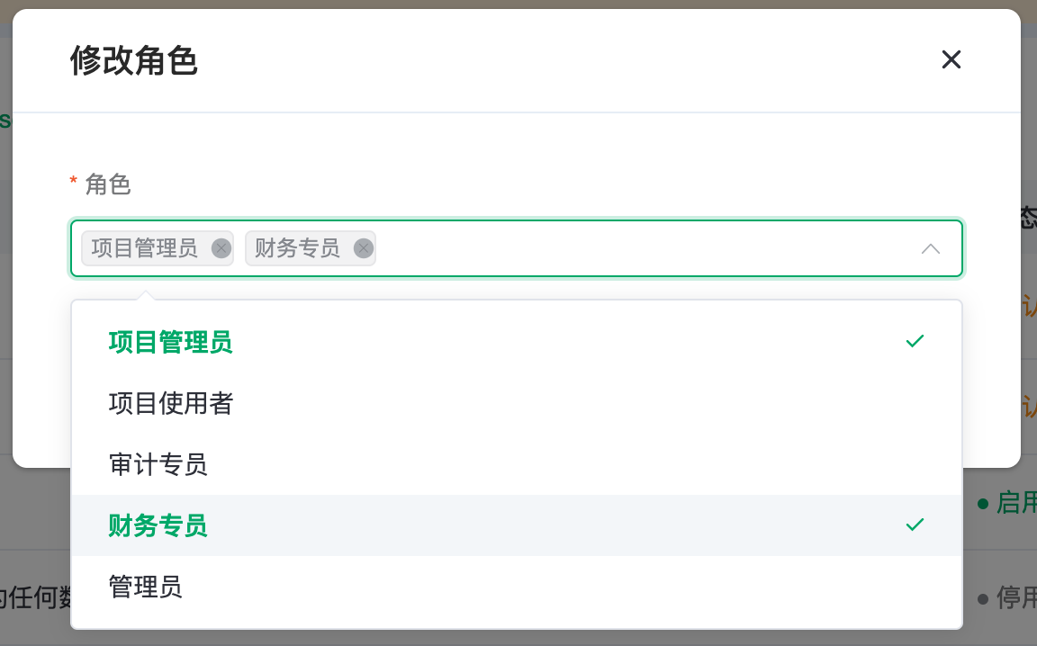
Task: Click the checkmark beside 财务专员 option
Action: (915, 525)
